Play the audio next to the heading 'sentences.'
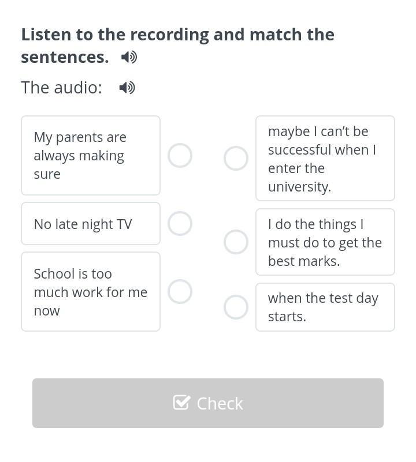 tap(129, 57)
